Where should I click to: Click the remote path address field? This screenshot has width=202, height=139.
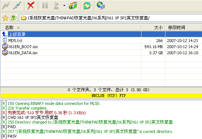tap(111, 18)
